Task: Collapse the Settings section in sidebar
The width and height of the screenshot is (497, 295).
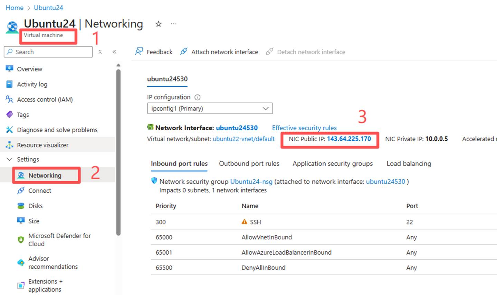Action: coord(9,159)
